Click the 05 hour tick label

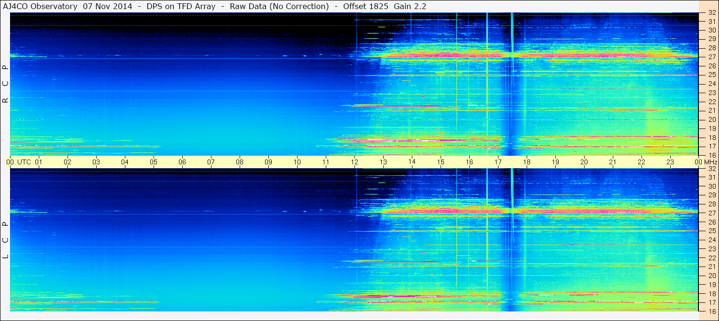click(x=154, y=162)
